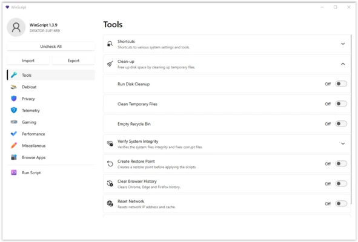Screen dimensions: 358x242
Task: Open Browse Apps in sidebar
Action: (51, 157)
